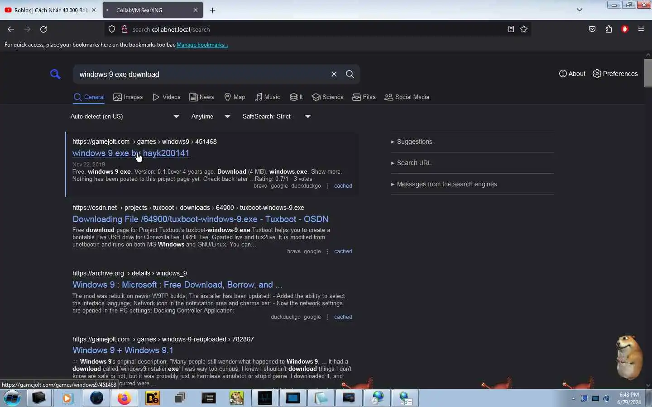Select the Map search category

click(x=235, y=97)
